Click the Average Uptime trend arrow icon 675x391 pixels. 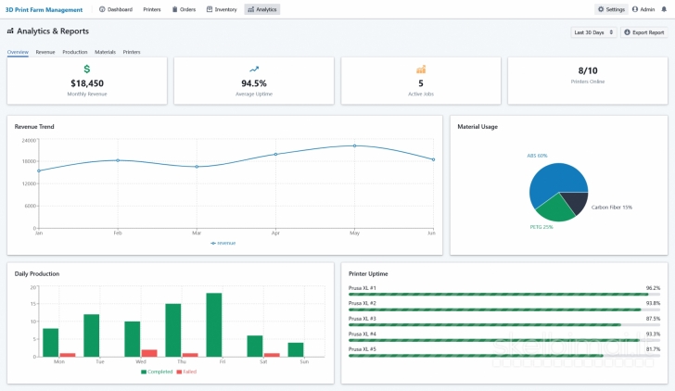(254, 69)
